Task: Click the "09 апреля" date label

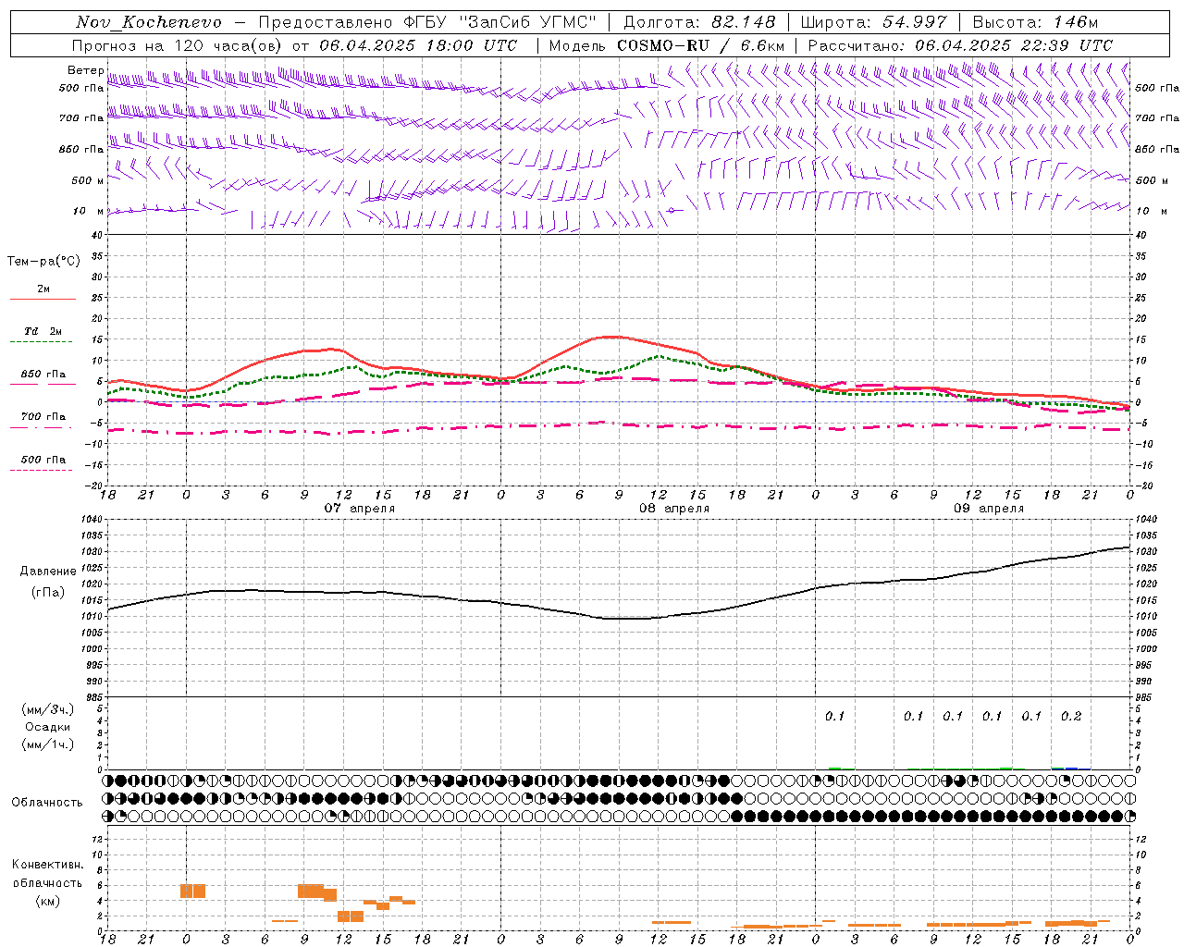Action: [989, 509]
